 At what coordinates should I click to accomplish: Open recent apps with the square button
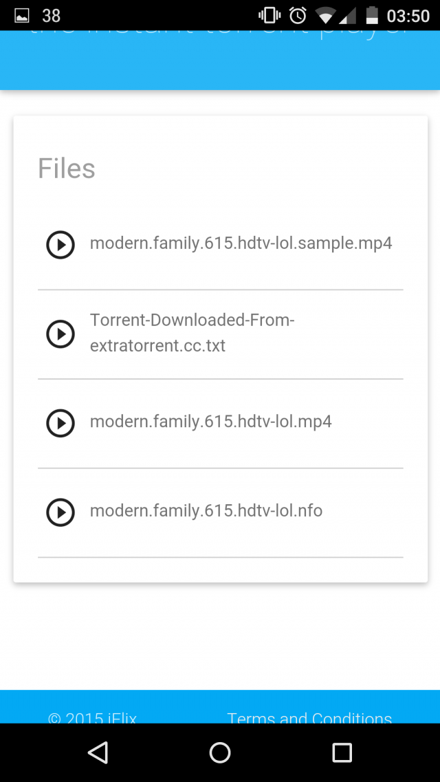tap(342, 752)
